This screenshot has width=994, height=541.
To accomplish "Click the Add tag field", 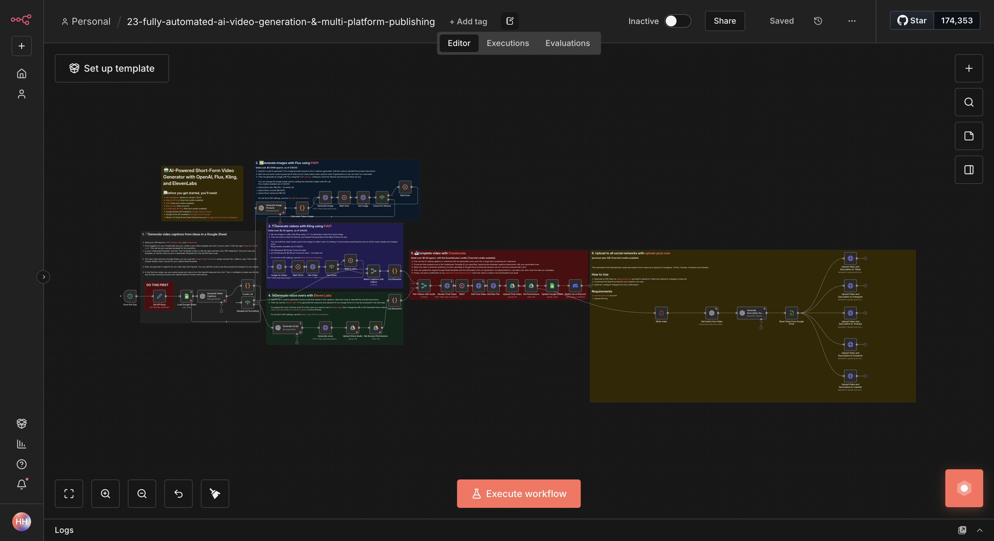I will click(x=468, y=22).
